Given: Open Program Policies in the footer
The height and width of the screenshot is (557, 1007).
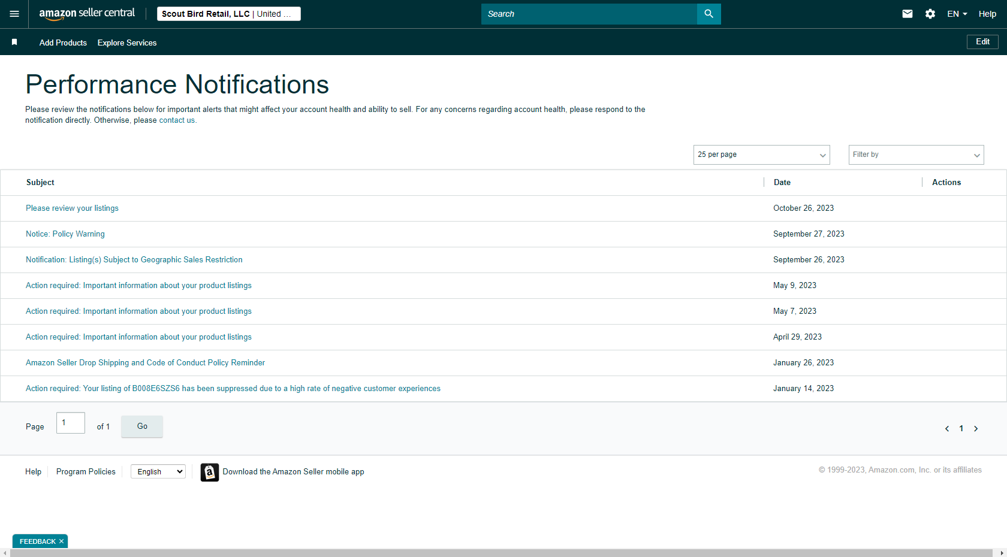Looking at the screenshot, I should [x=86, y=472].
